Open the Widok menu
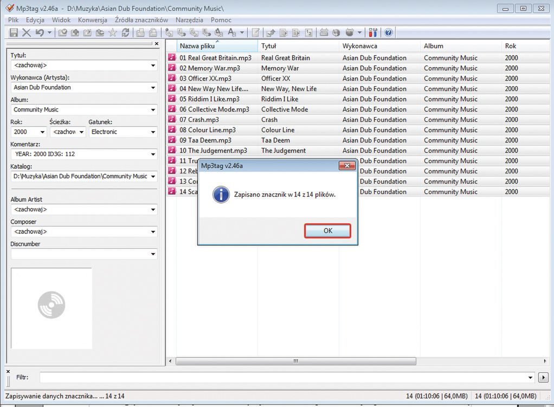 pyautogui.click(x=61, y=20)
